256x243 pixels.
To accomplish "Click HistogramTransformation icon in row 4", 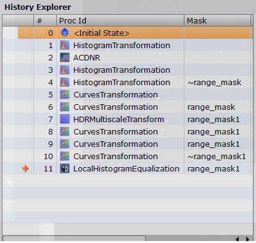I will pos(65,82).
